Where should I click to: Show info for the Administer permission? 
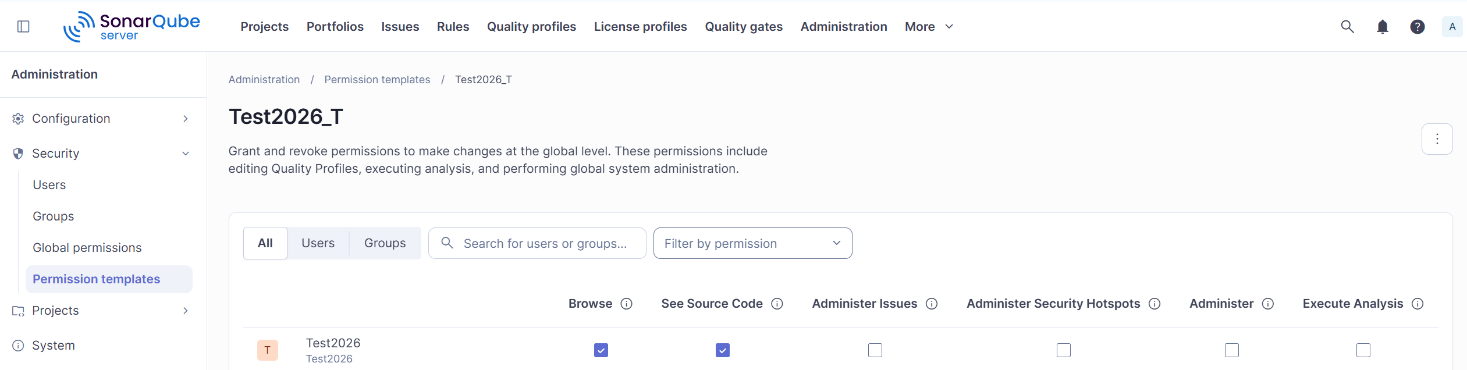point(1268,304)
